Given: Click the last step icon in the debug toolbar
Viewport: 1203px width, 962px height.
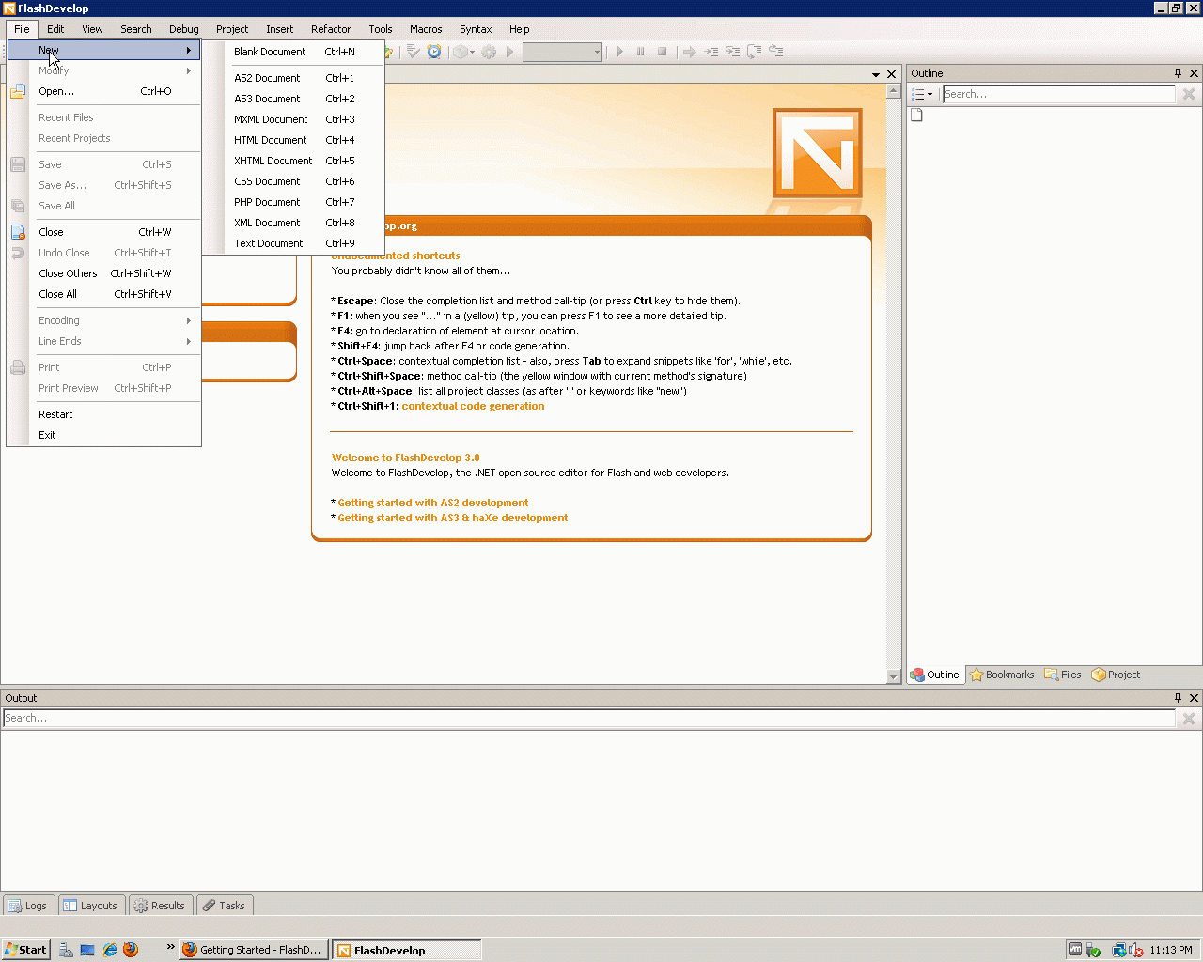Looking at the screenshot, I should 776,52.
